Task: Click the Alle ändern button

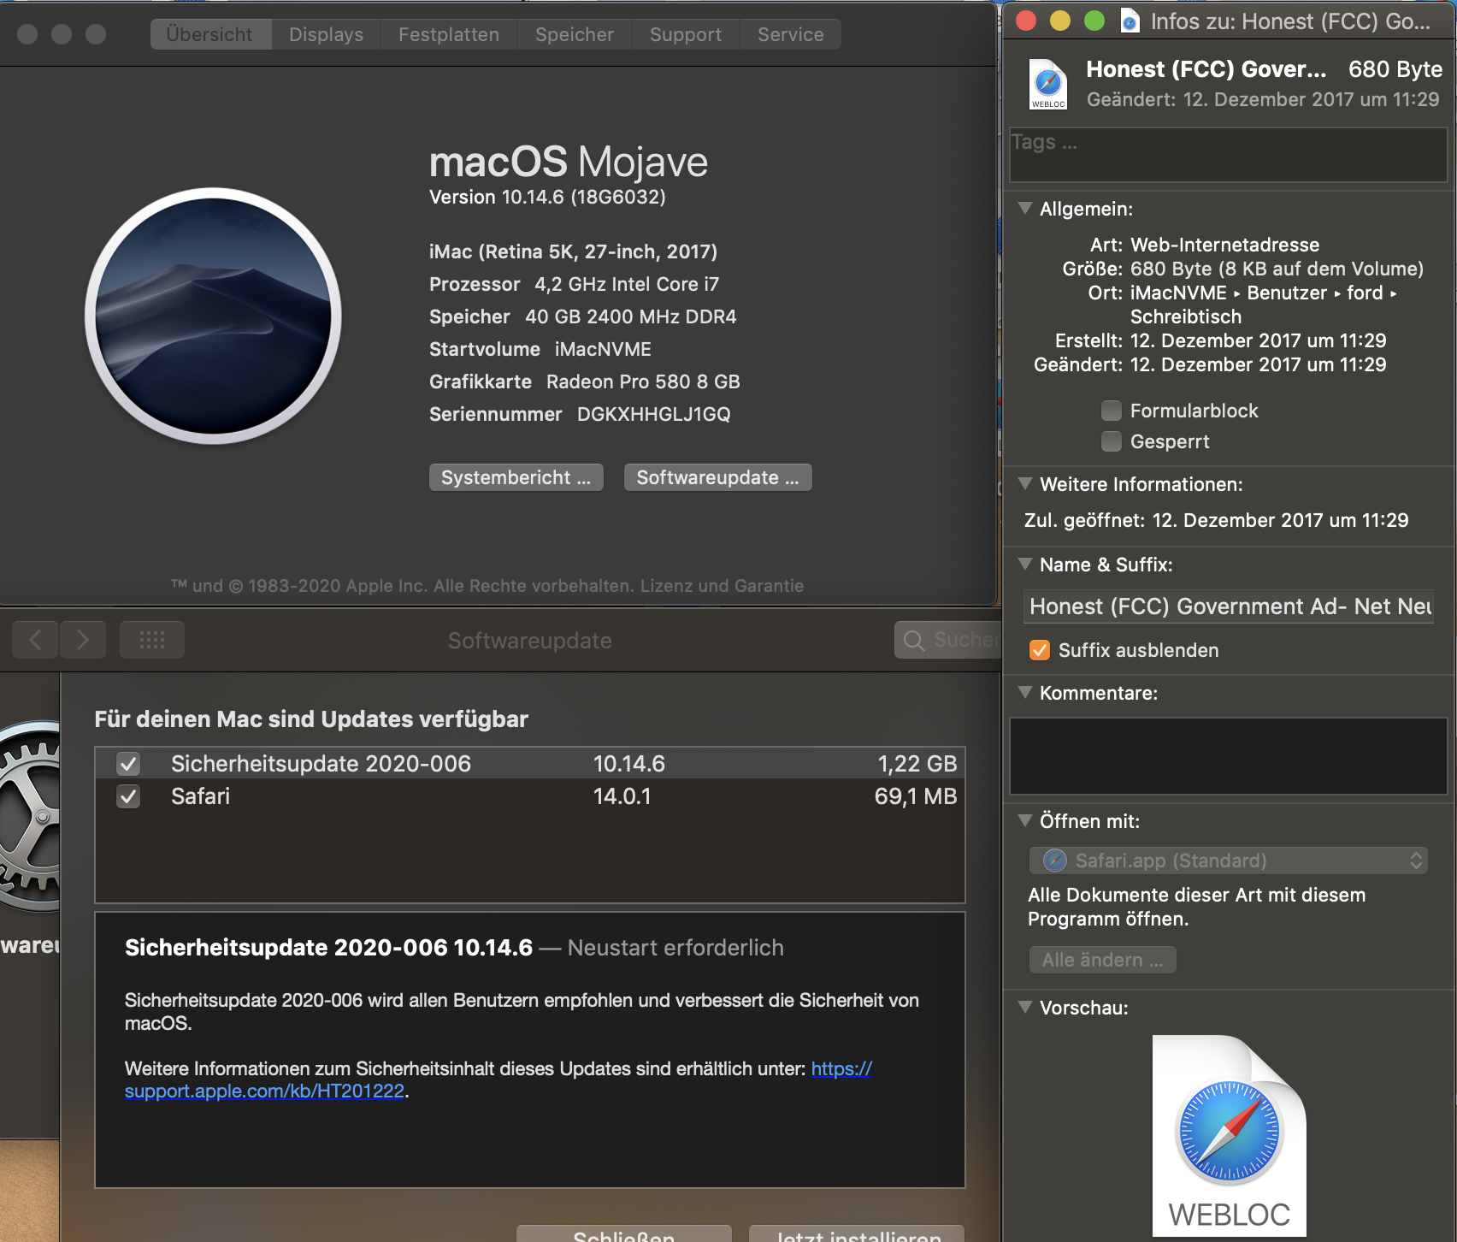Action: pos(1103,960)
